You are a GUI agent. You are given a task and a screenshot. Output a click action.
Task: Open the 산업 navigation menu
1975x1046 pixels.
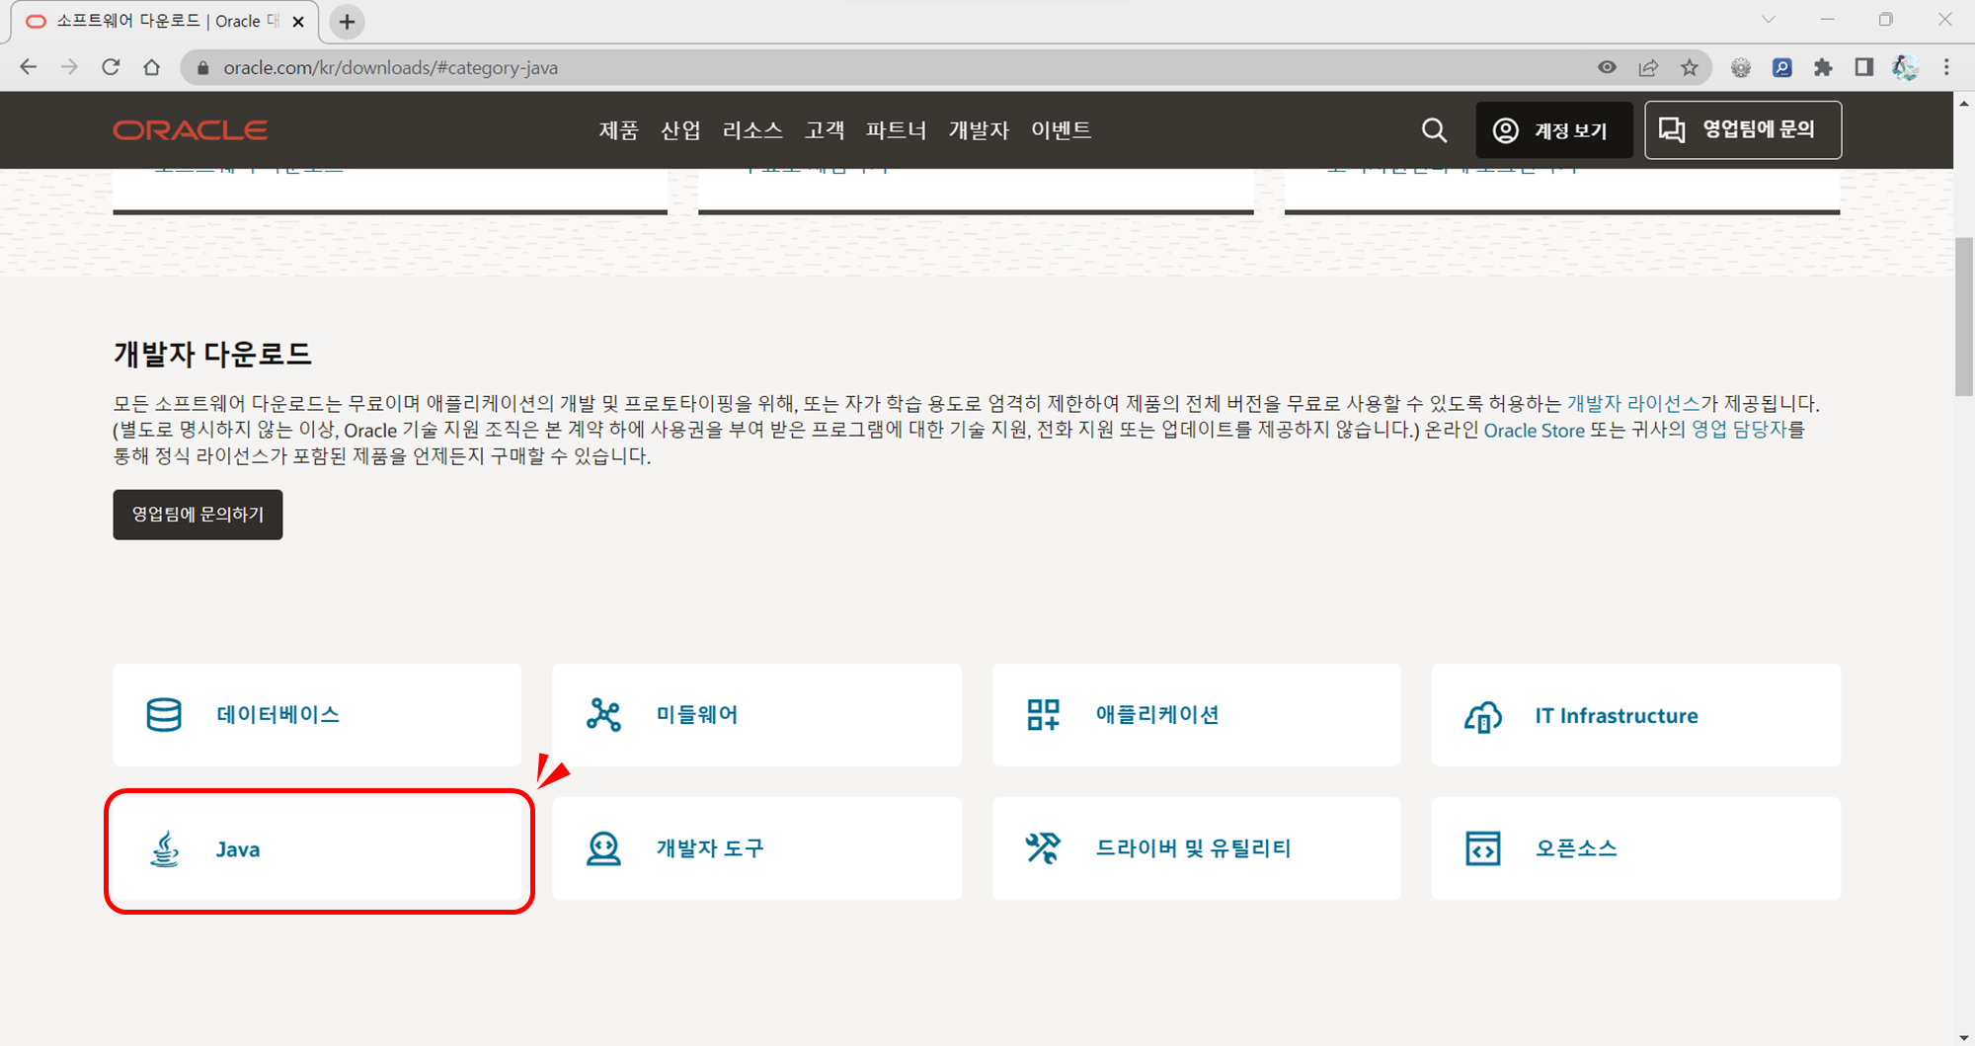tap(680, 130)
